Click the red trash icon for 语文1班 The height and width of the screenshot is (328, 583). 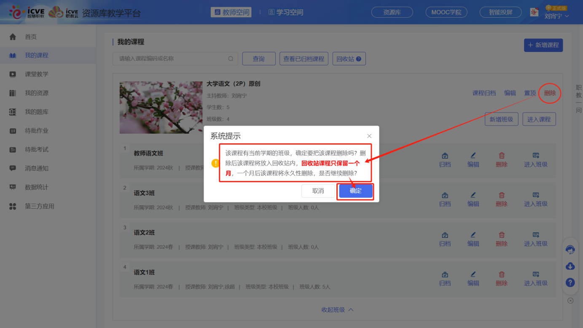[x=501, y=274]
